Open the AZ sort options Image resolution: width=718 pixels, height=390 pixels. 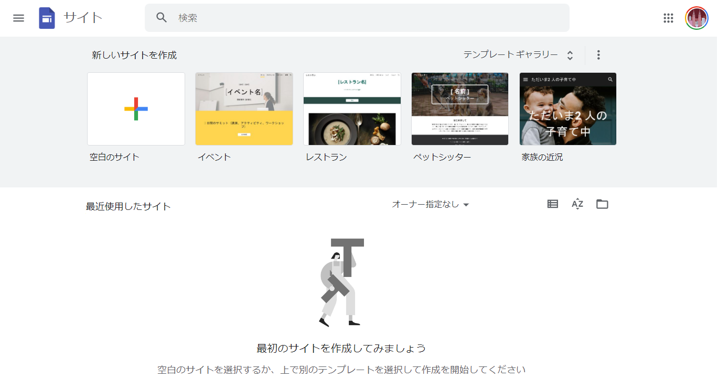[577, 204]
